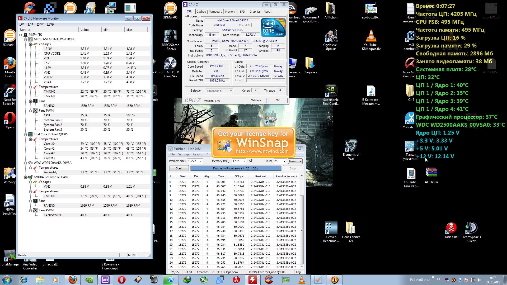The width and height of the screenshot is (507, 285).
Task: Collapse the NVIDIA GeForce GTX 460 node
Action: coord(26,177)
